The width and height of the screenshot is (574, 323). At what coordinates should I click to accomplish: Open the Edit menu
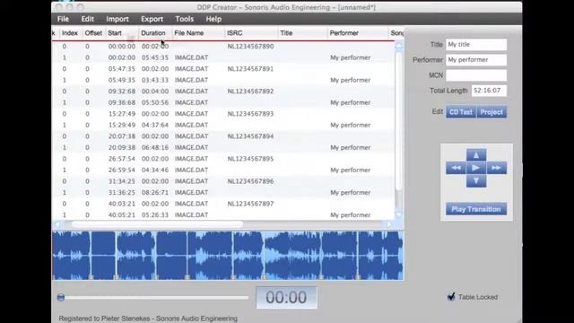pos(88,19)
